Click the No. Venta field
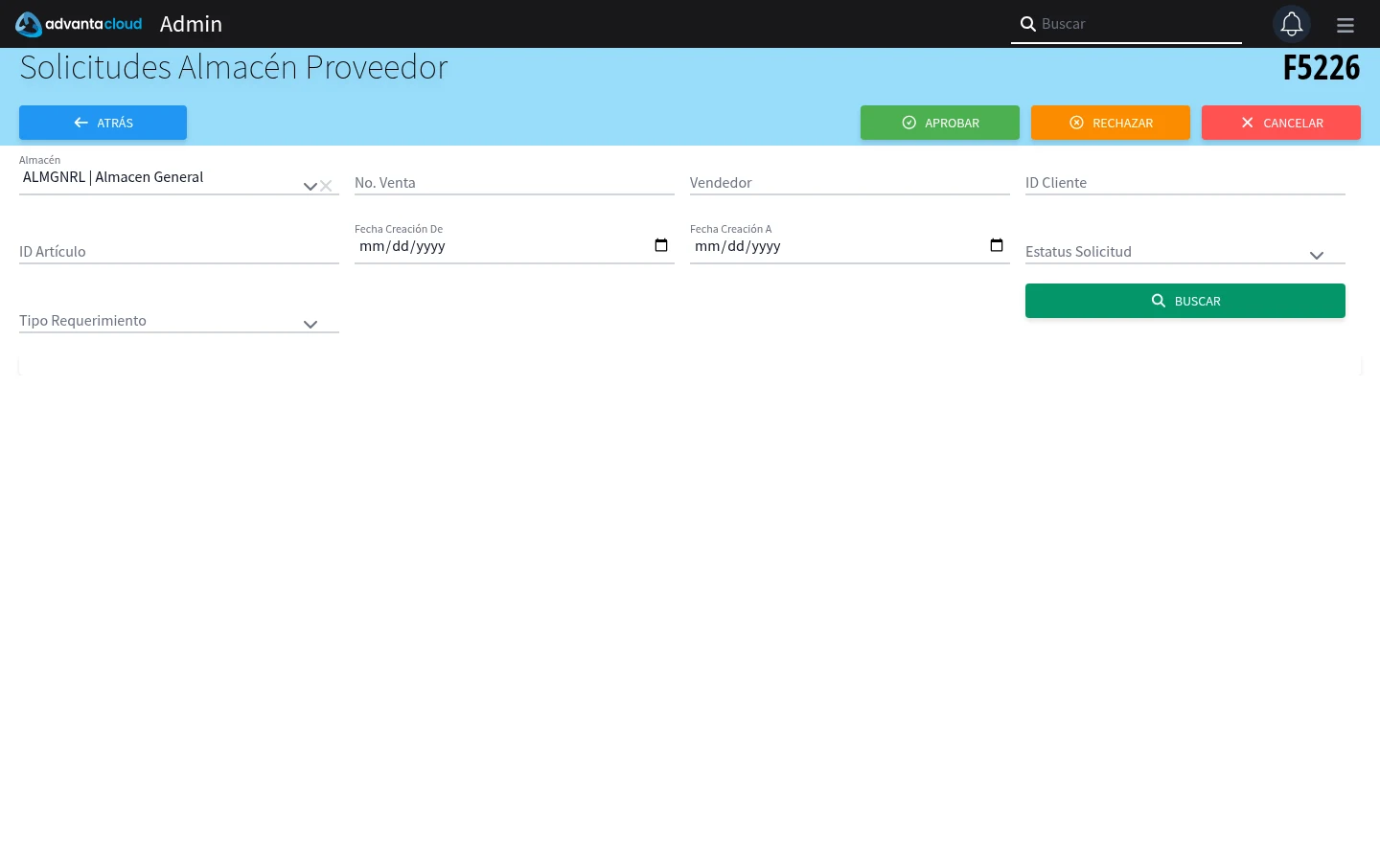 point(515,182)
